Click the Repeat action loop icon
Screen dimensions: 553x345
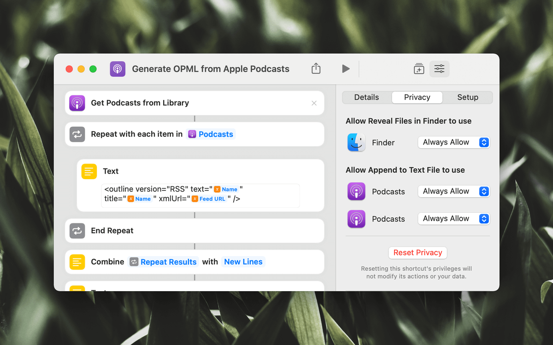point(77,134)
